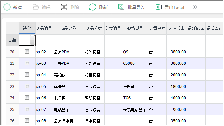Toggle the lock checkbox for sp-05 读卡器

pyautogui.click(x=27, y=86)
